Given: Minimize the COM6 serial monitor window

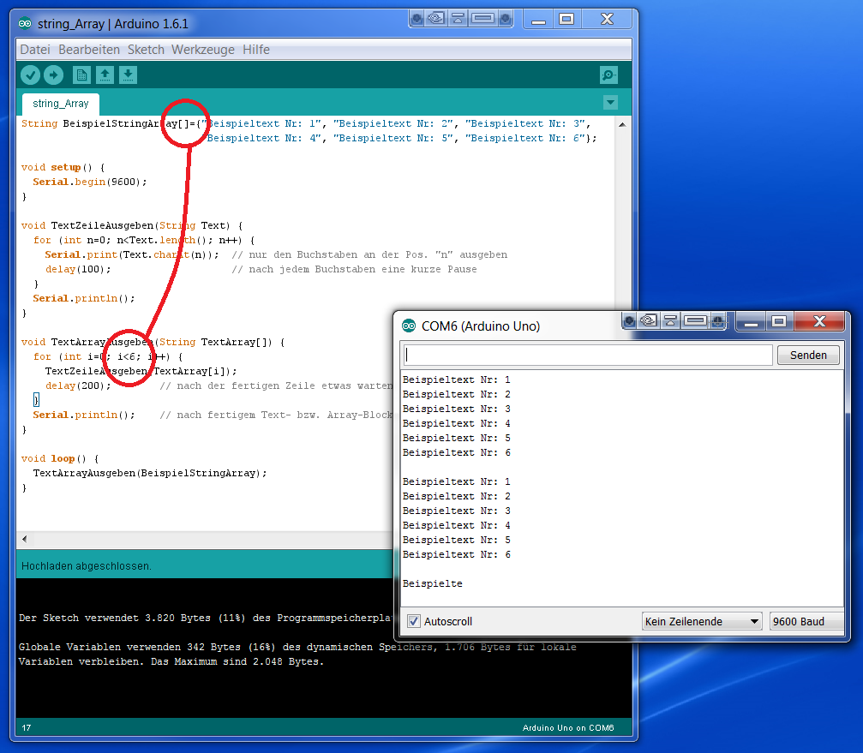Looking at the screenshot, I should [x=752, y=321].
